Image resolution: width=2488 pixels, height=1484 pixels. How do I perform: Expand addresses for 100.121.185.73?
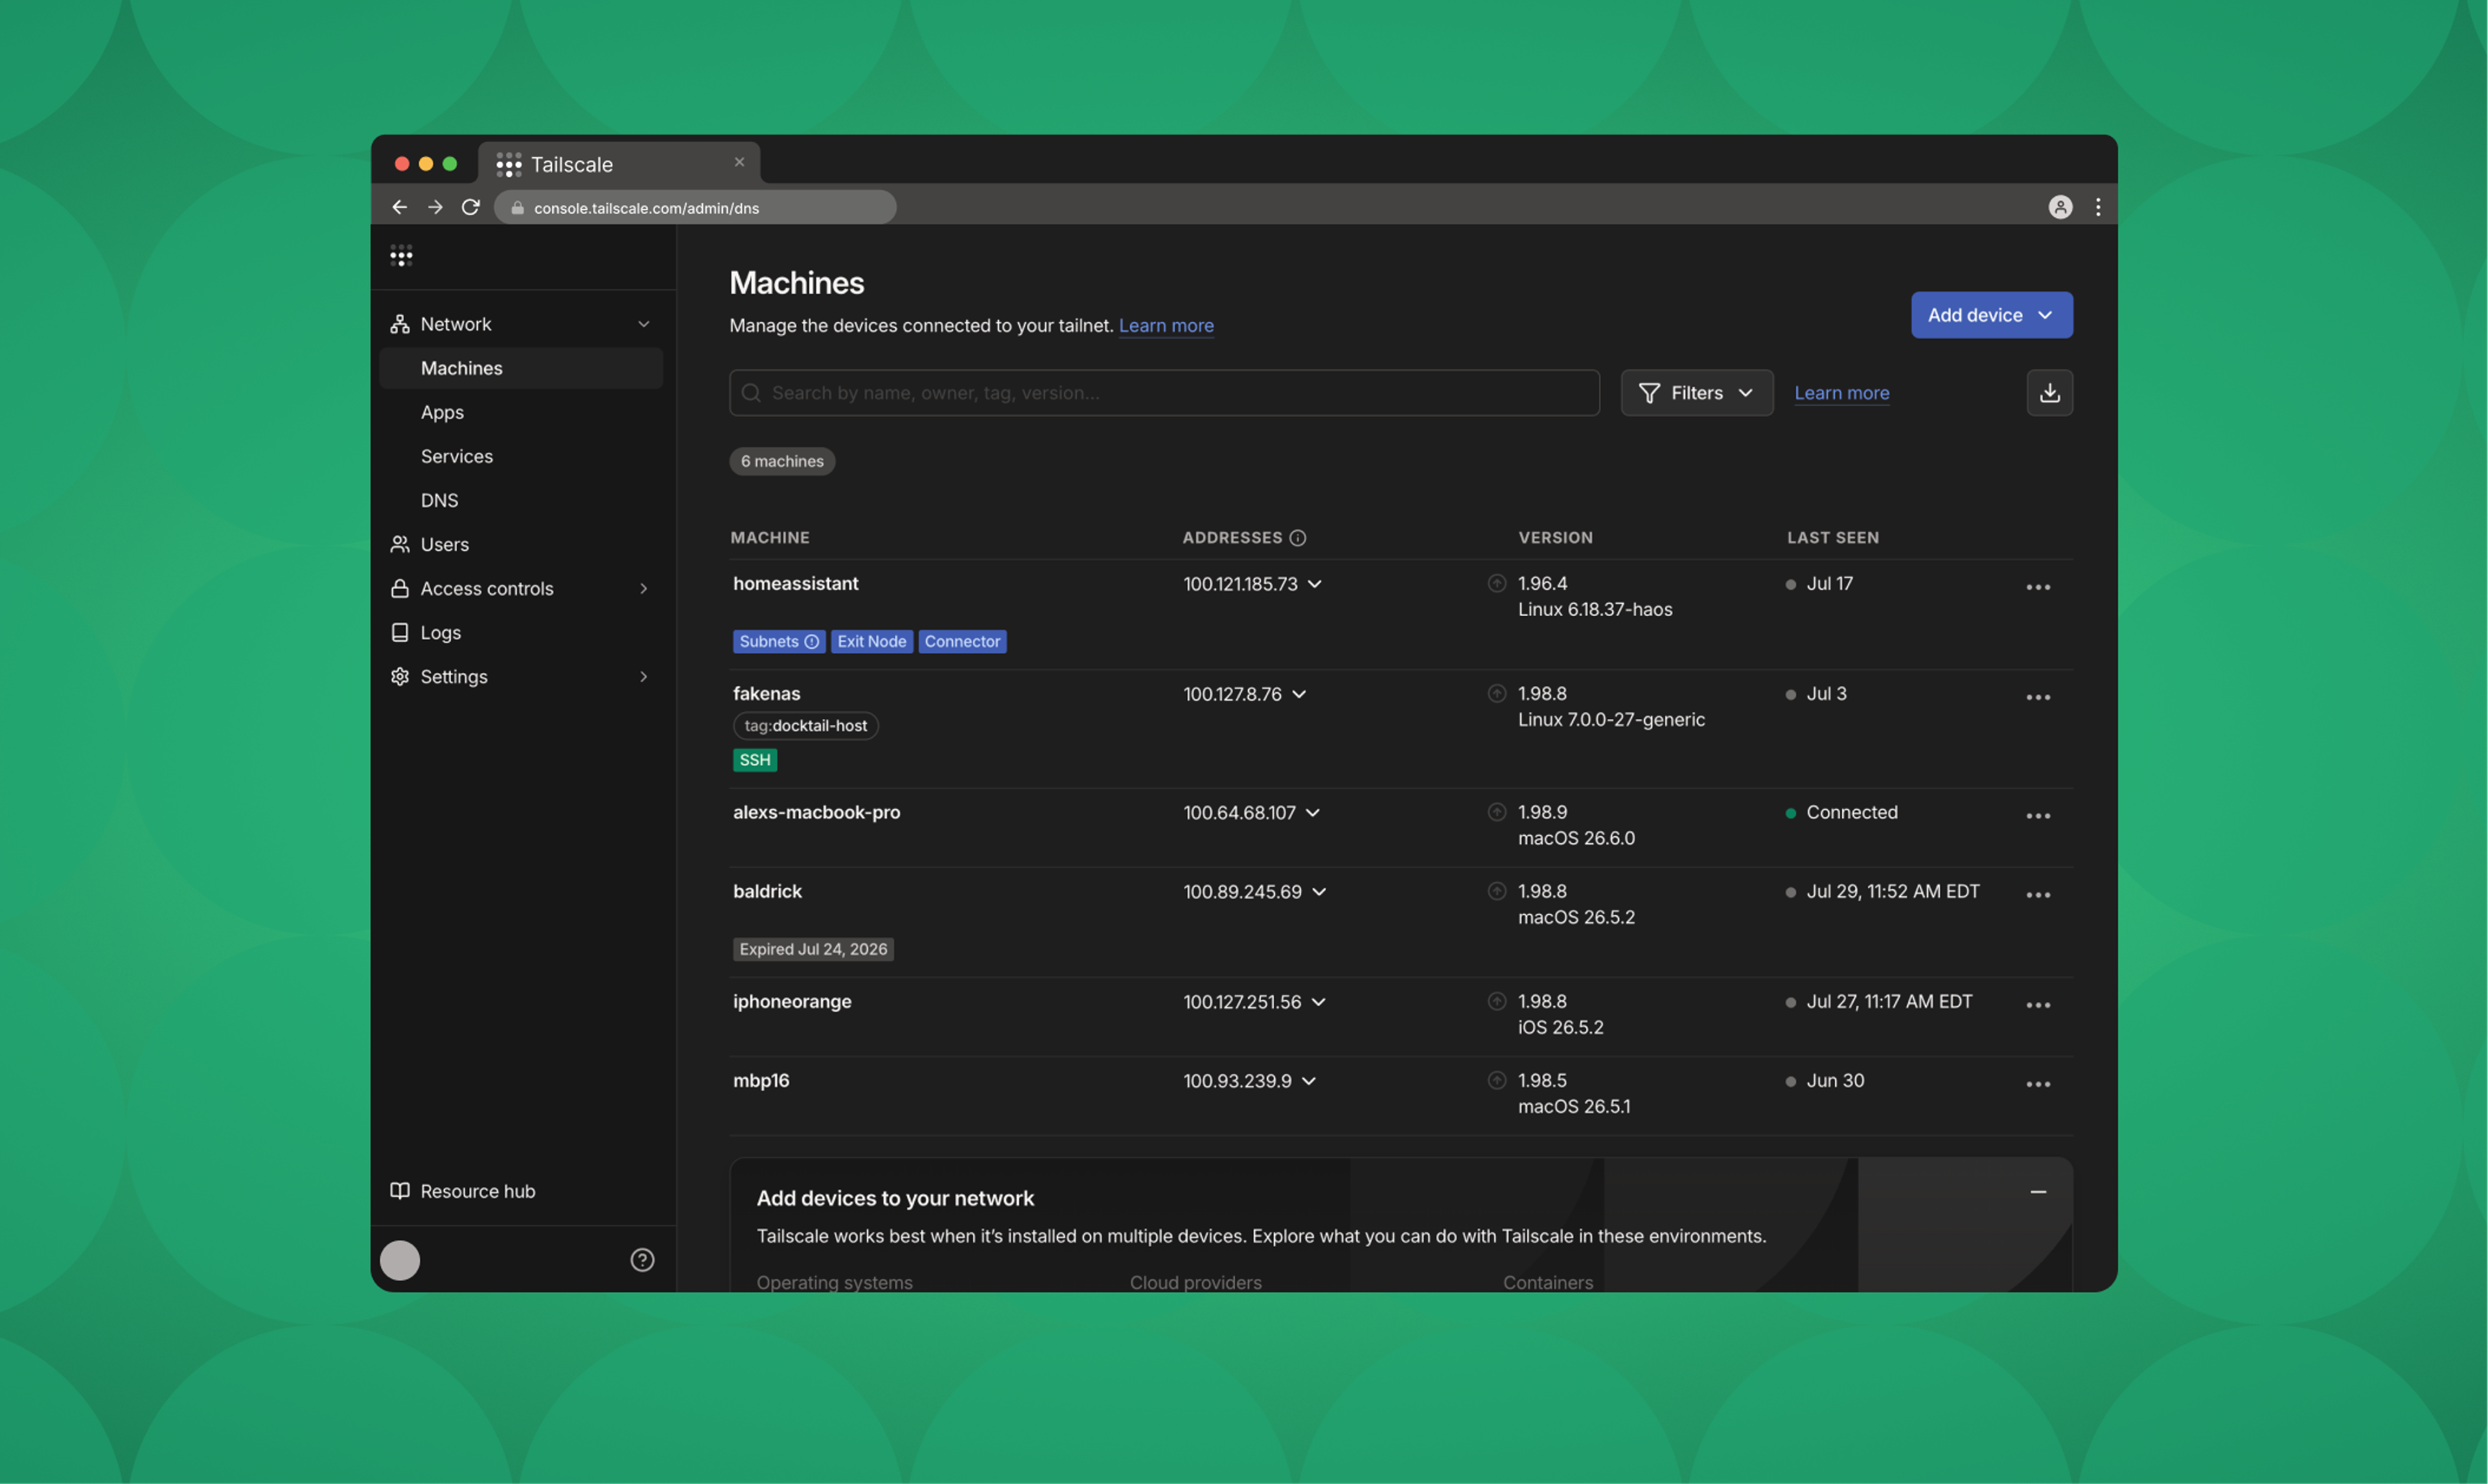pos(1315,584)
